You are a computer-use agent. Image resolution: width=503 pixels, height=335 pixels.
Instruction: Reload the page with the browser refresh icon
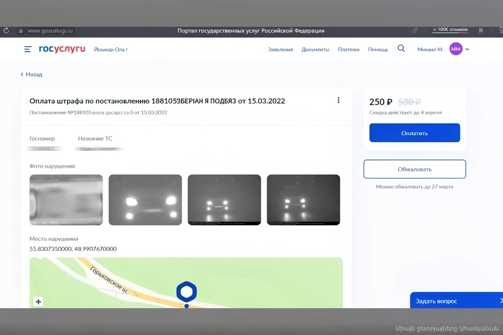6,31
